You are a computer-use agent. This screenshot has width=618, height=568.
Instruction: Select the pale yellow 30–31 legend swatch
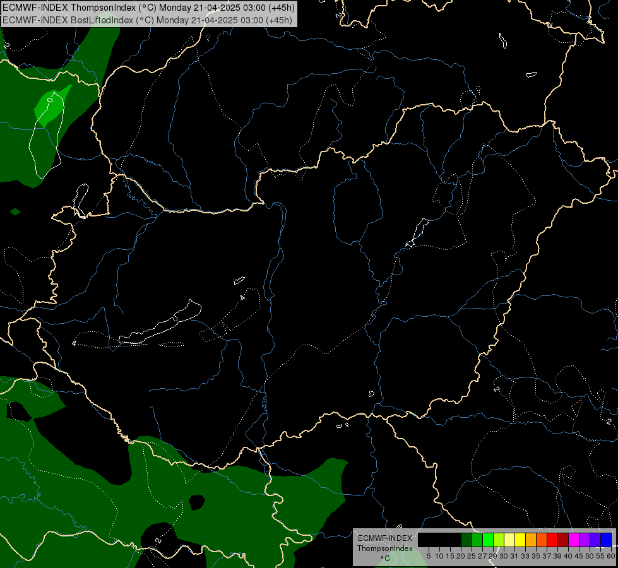click(509, 540)
